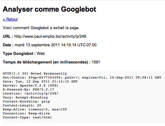The image size is (165, 126).
Task: Click the « Retour link
Action: coord(10,19)
